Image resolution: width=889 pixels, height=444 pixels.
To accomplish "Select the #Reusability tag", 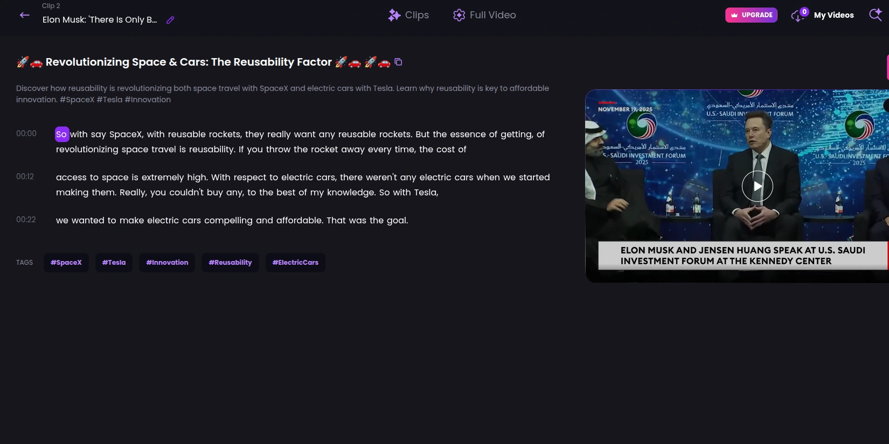I will [x=230, y=263].
